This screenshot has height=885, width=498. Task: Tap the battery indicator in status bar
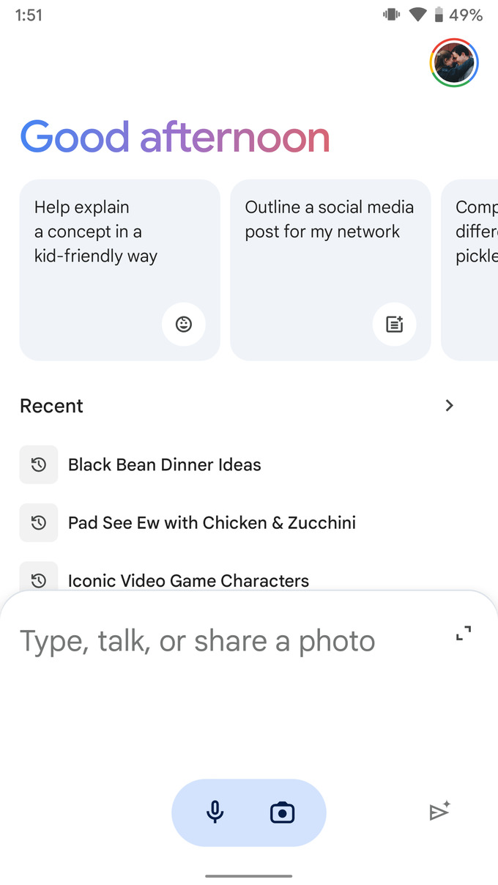(x=439, y=15)
